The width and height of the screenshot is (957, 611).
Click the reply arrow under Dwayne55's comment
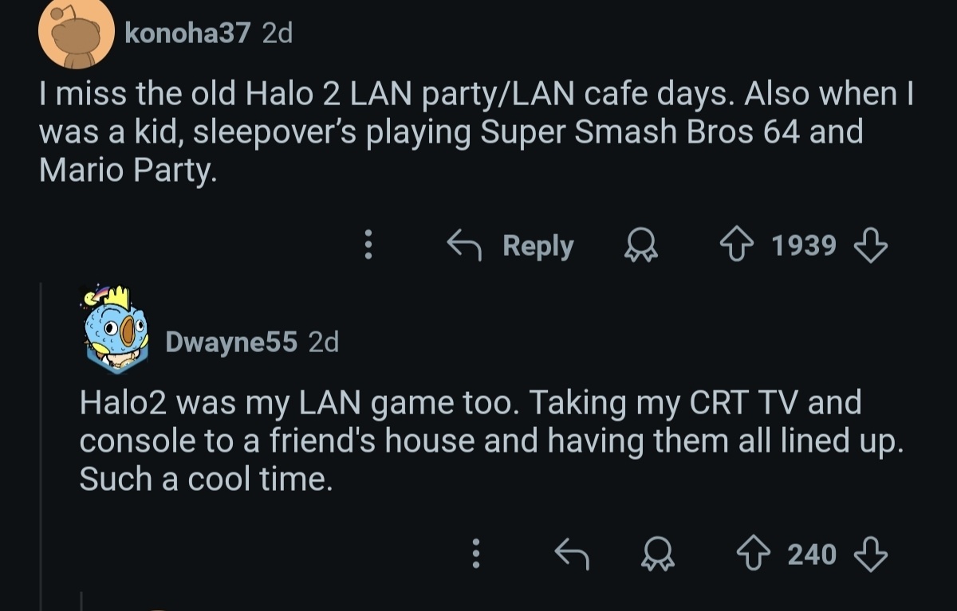[x=571, y=553]
